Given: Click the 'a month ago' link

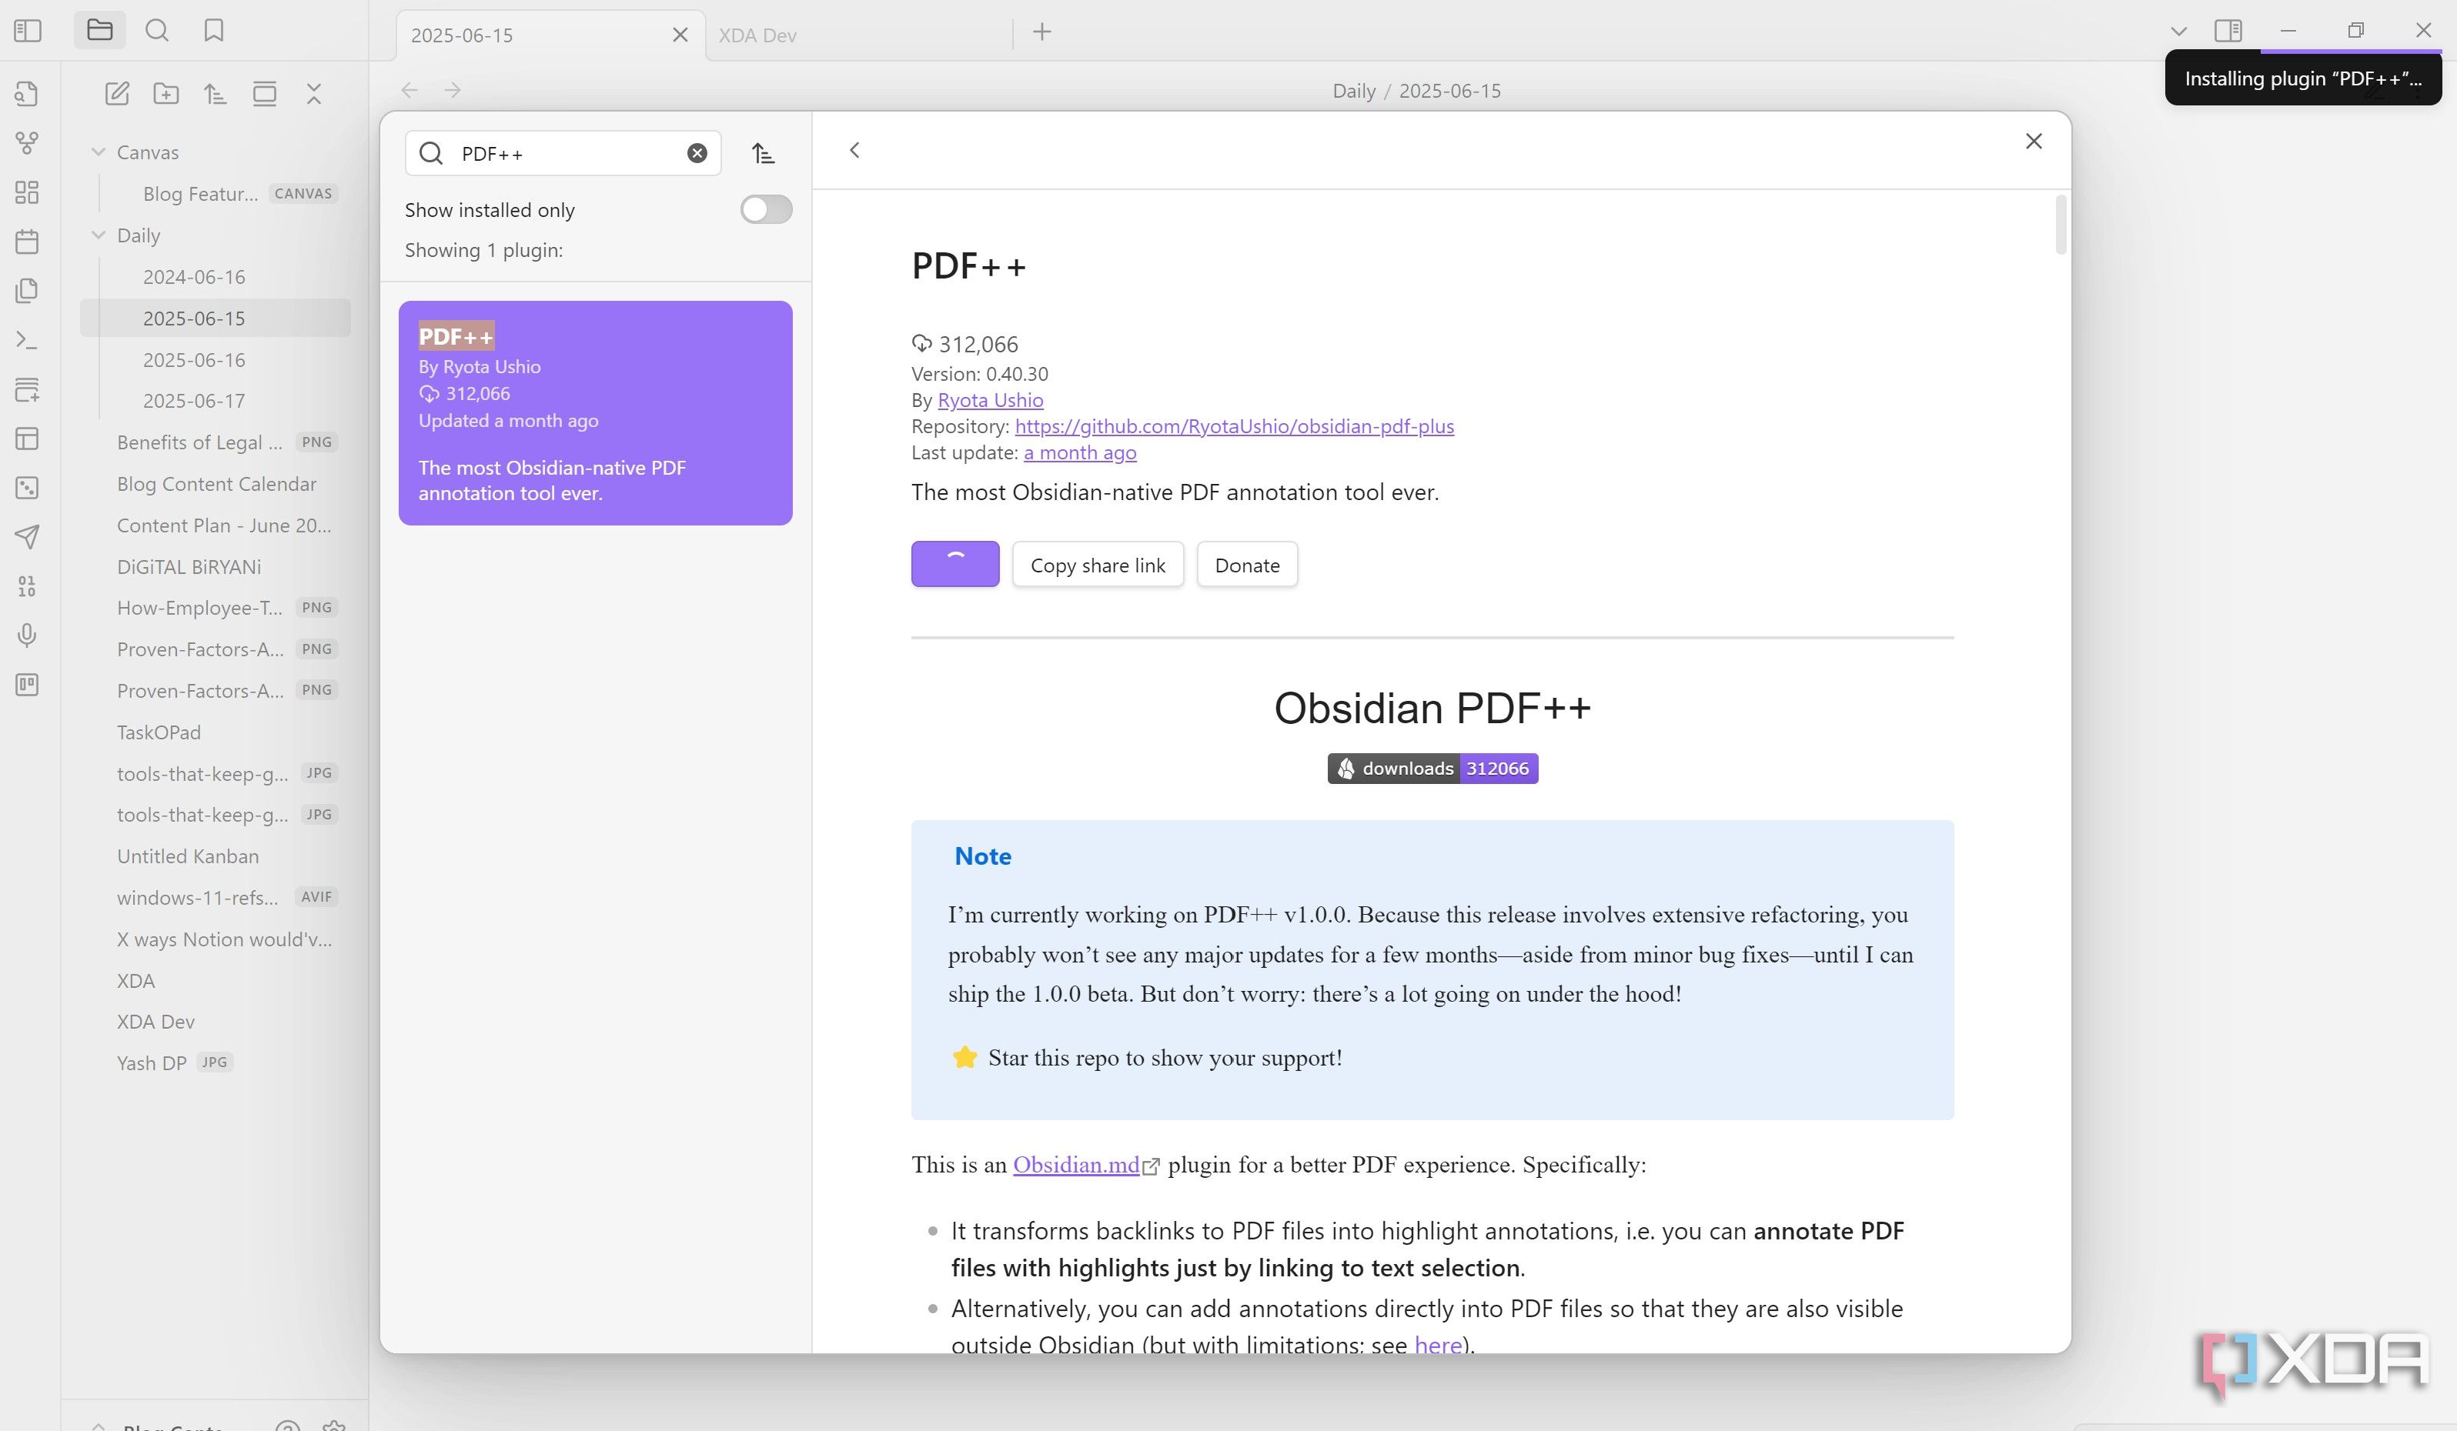Looking at the screenshot, I should [x=1080, y=452].
